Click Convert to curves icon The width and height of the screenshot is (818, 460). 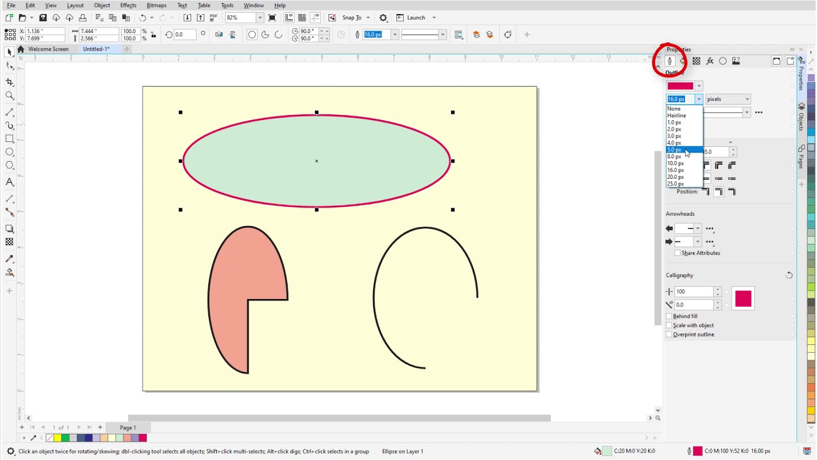click(x=508, y=34)
